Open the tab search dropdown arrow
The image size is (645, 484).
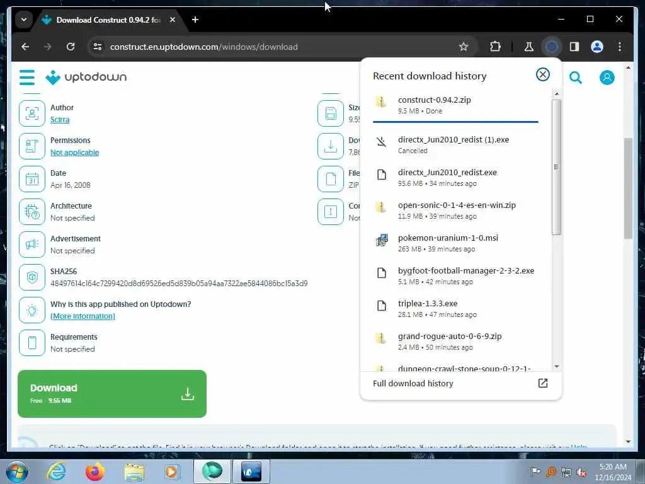(24, 20)
